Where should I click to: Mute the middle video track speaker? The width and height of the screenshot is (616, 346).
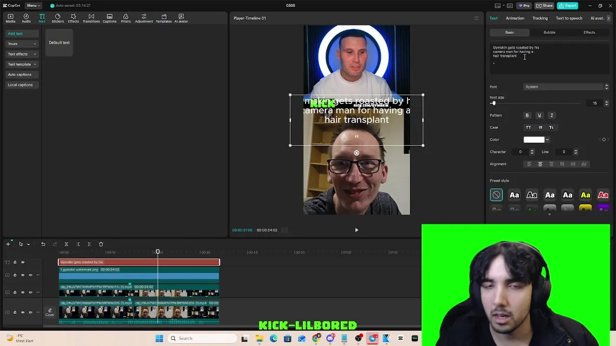click(30, 292)
